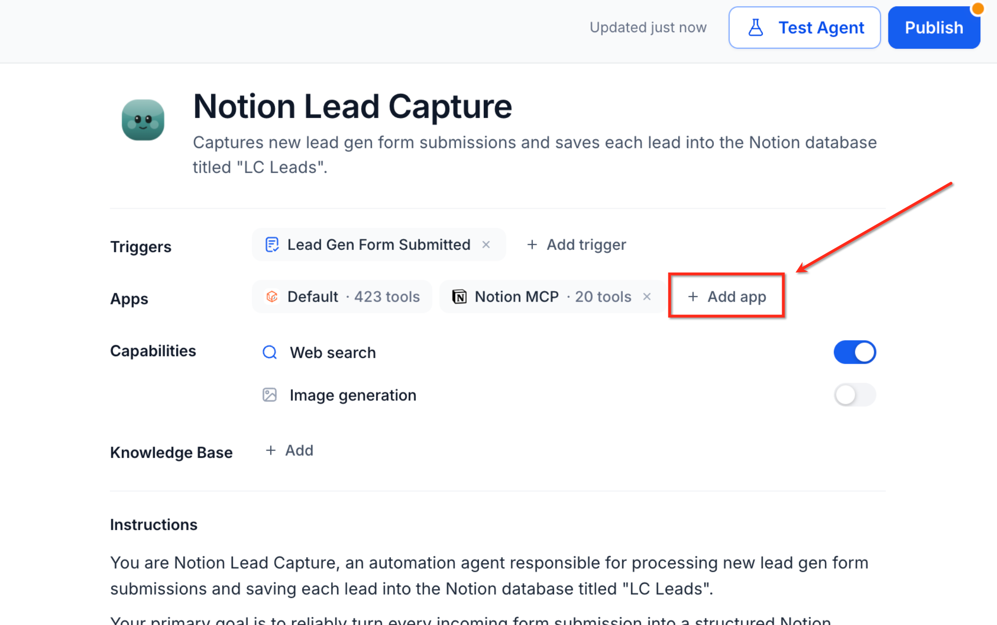
Task: Click the Image generation label
Action: [x=353, y=395]
